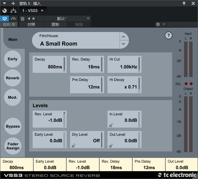Click the Levels section heading
The width and height of the screenshot is (198, 179).
40,105
